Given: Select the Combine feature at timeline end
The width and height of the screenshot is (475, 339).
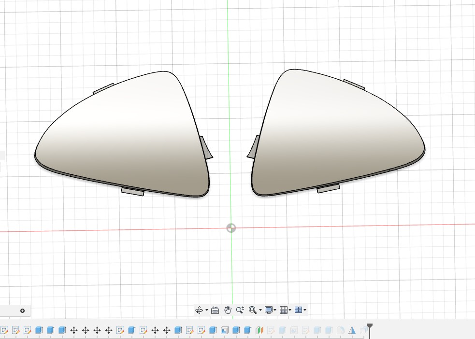Looking at the screenshot, I should (363, 330).
